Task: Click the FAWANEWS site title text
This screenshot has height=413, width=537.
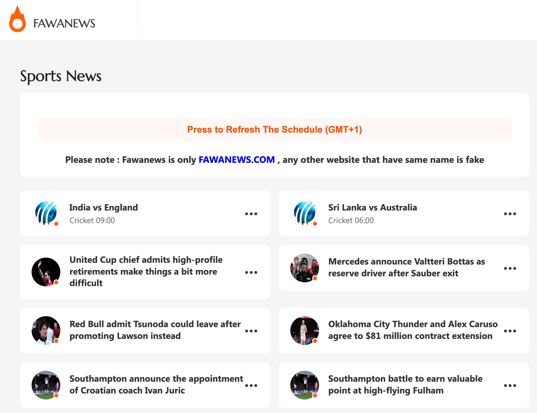Action: [x=64, y=24]
